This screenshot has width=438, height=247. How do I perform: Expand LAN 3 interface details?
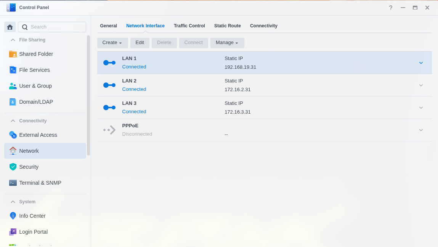coord(421,108)
